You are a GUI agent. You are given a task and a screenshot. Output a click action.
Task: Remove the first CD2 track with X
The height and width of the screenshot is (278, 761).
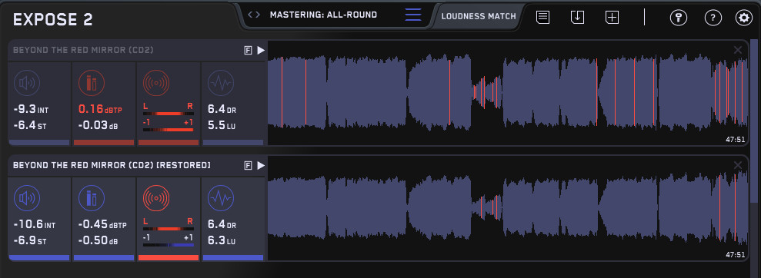pos(738,50)
